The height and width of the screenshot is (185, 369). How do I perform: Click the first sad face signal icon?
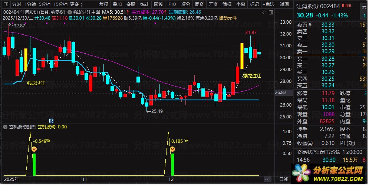click(x=34, y=149)
